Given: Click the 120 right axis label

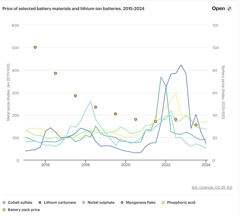Looking at the screenshot, I should pos(215,25).
